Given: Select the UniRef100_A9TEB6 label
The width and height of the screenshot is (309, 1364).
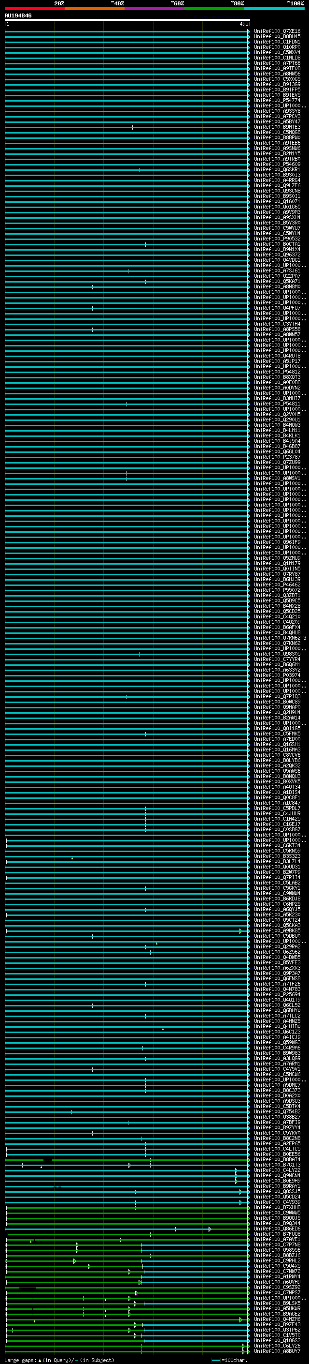Looking at the screenshot, I should pos(277,143).
